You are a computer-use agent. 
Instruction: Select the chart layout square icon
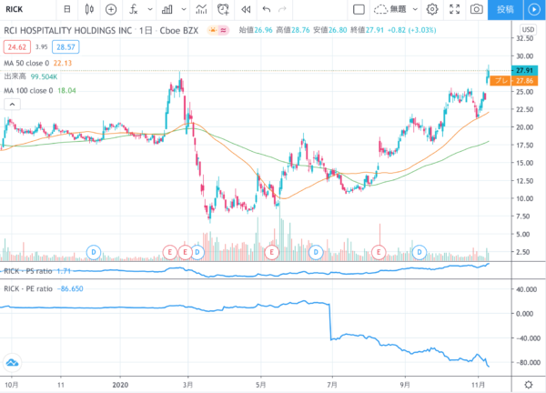pyautogui.click(x=359, y=9)
